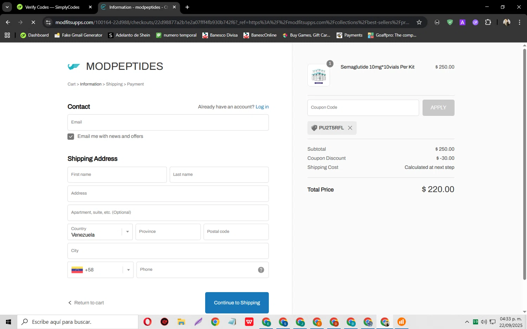
Task: Click the Province field
Action: (168, 232)
